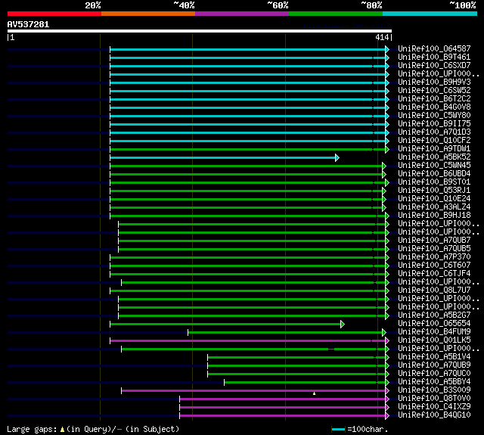Select the UniRef100_C5WN45 label
484x435 pixels.
click(x=434, y=166)
